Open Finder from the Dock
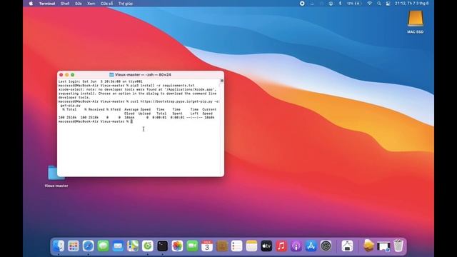The width and height of the screenshot is (457, 257). point(59,246)
